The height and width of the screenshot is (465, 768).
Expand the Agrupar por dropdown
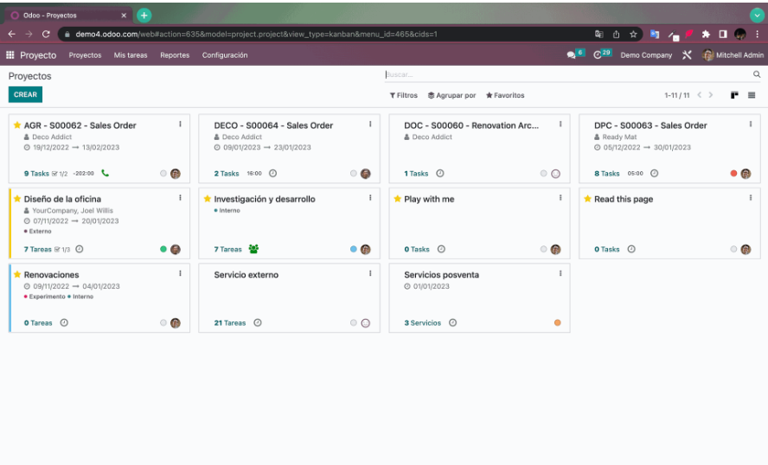(x=451, y=95)
